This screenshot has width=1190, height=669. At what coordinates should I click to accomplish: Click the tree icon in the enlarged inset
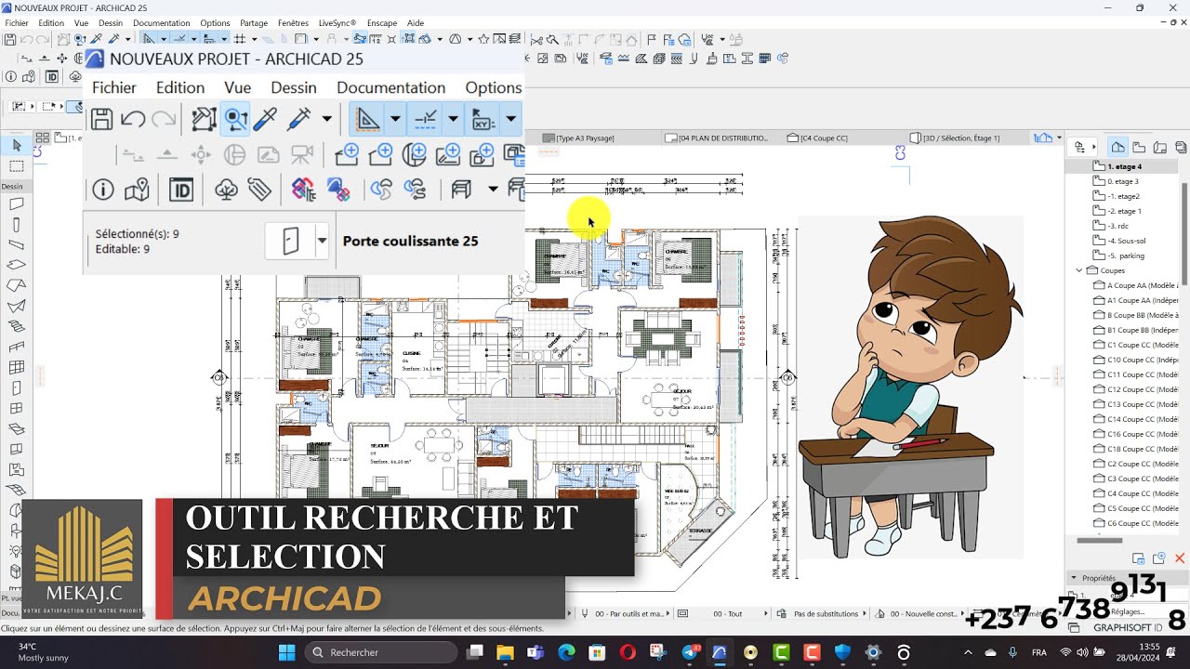226,190
